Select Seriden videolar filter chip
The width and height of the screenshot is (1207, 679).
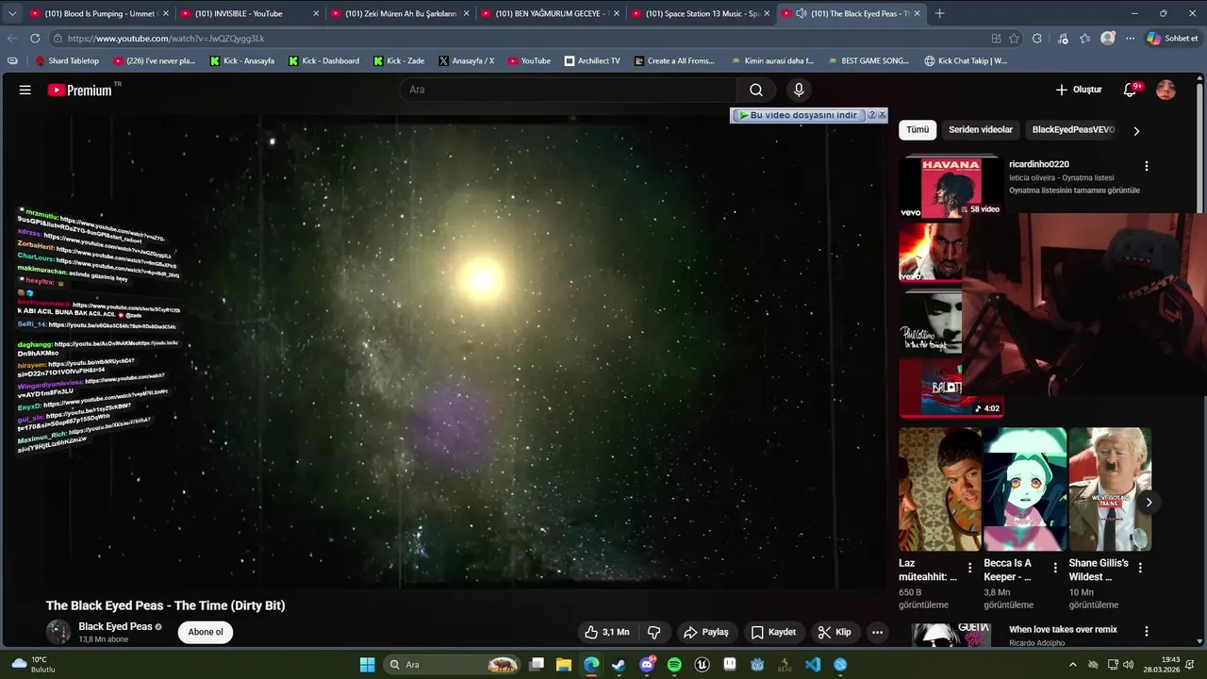pyautogui.click(x=981, y=130)
